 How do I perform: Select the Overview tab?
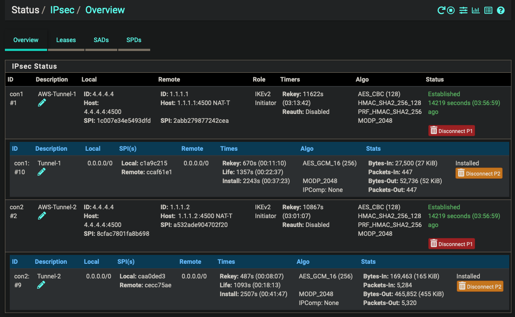(26, 40)
